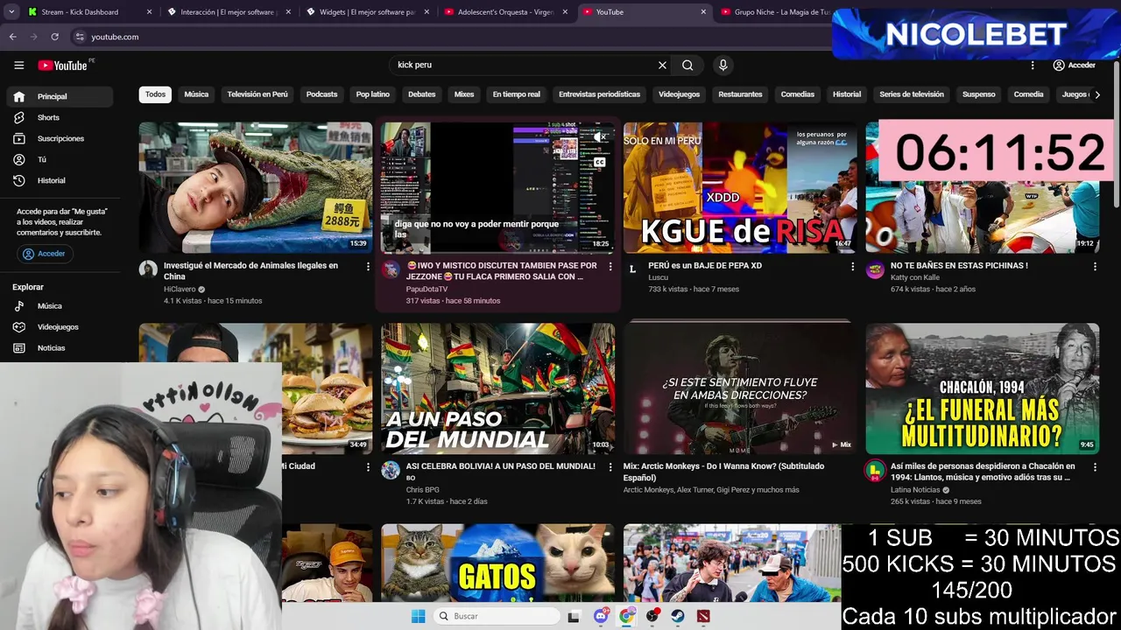Open Discord from the taskbar
1121x630 pixels.
tap(601, 616)
